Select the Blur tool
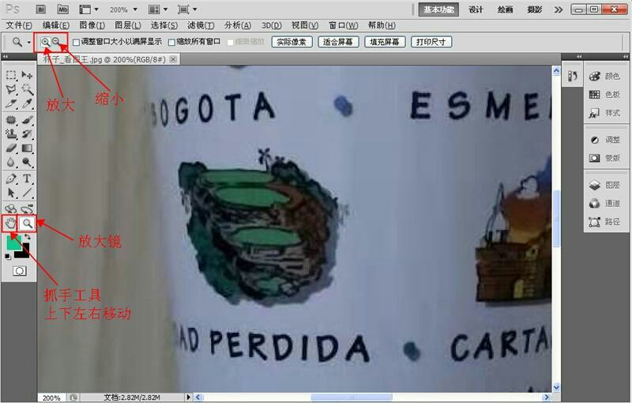This screenshot has height=403, width=632. (x=11, y=163)
